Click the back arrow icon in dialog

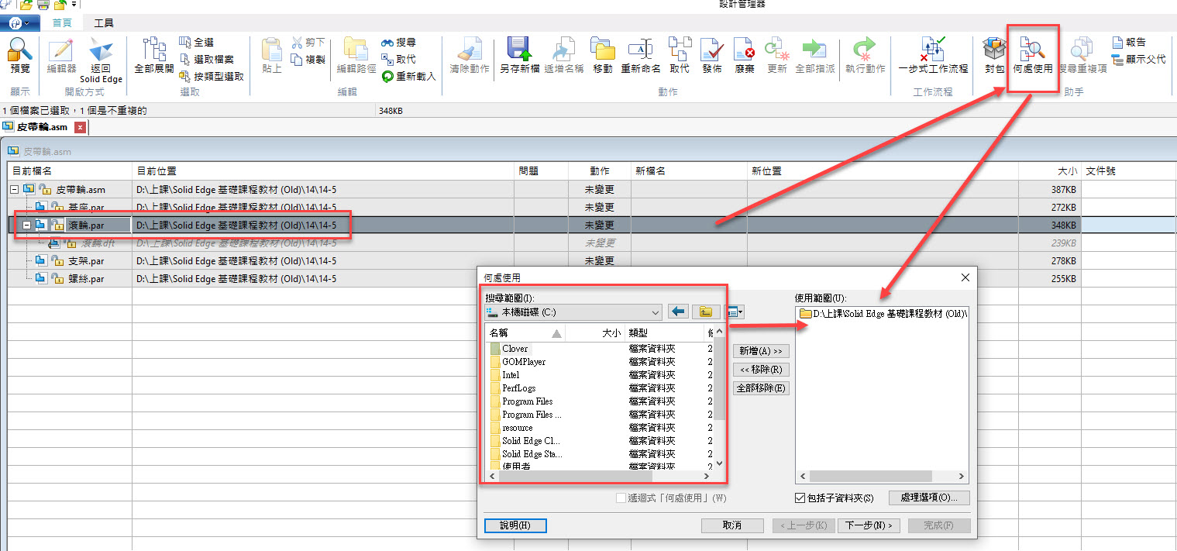pyautogui.click(x=678, y=312)
